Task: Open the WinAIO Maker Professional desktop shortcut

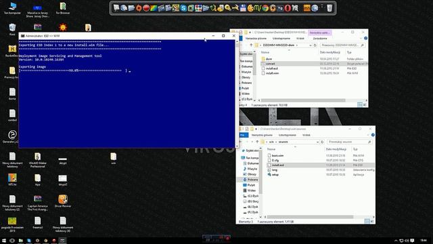Action: (38, 160)
